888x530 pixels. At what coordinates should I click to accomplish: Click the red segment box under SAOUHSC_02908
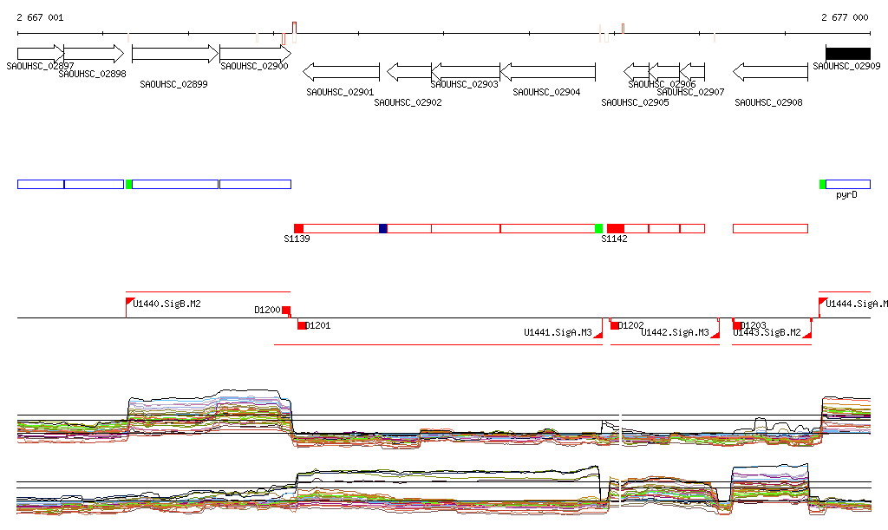[x=770, y=228]
